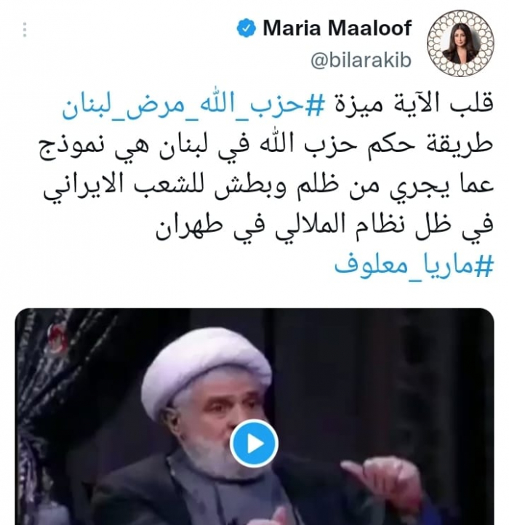Open the Maria Maaloof display name link

click(337, 28)
